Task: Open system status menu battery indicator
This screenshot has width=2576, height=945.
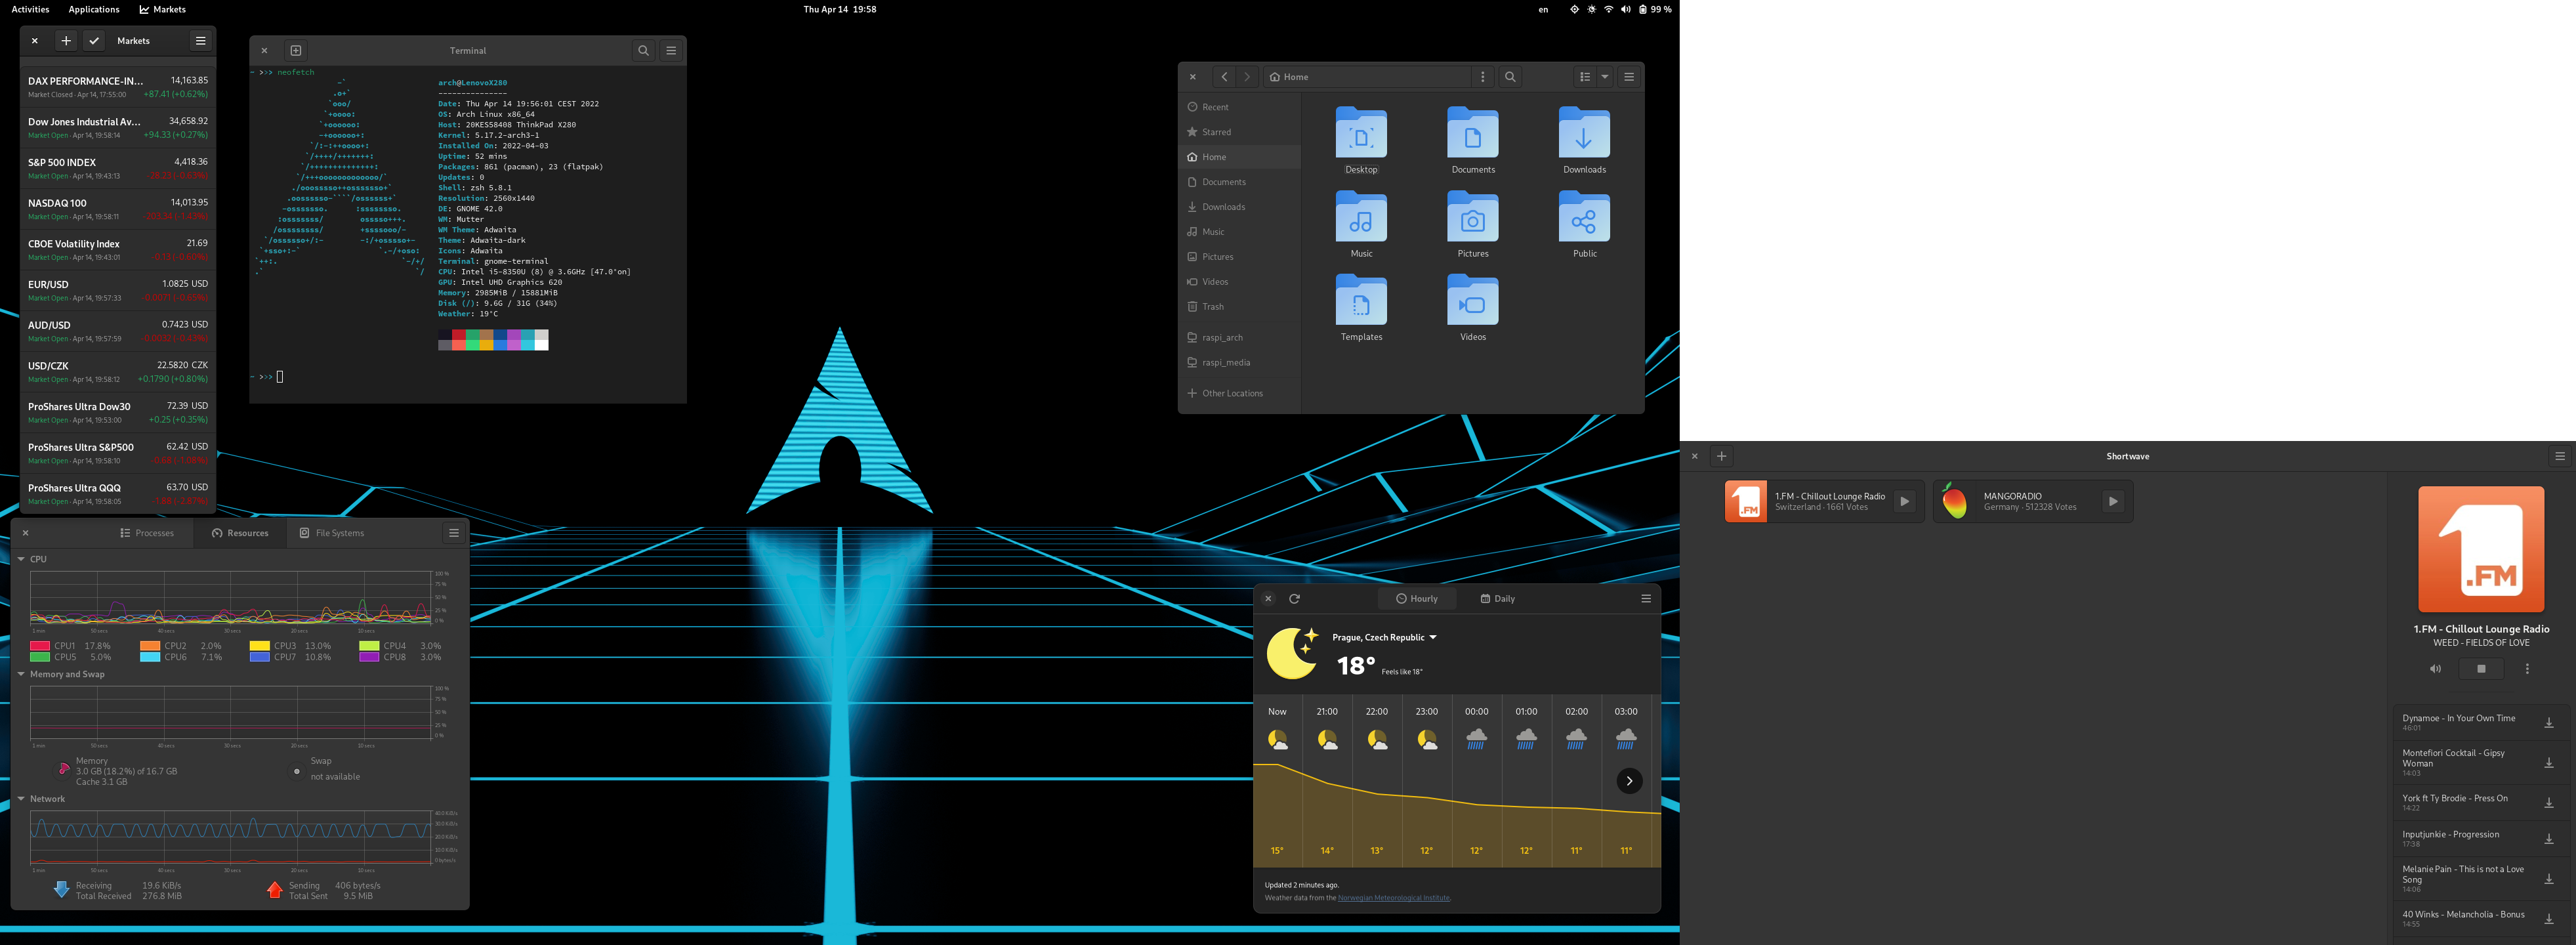Action: [x=1655, y=9]
